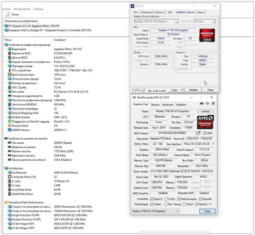Refresh GPU-Z data with the refresh icon
Image resolution: width=255 pixels, height=235 pixels.
[x=207, y=103]
